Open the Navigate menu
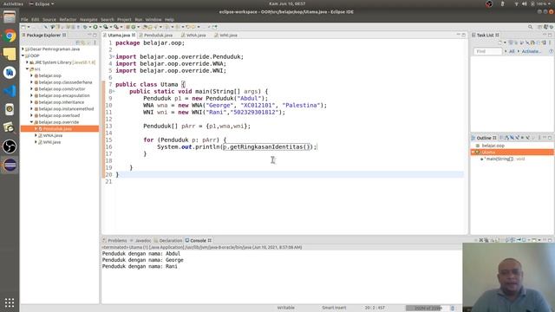 coord(88,19)
